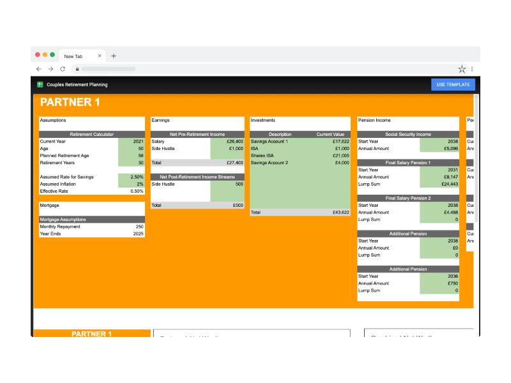Select the Planned Retirement Age value 58
This screenshot has height=383, width=511.
pos(132,156)
